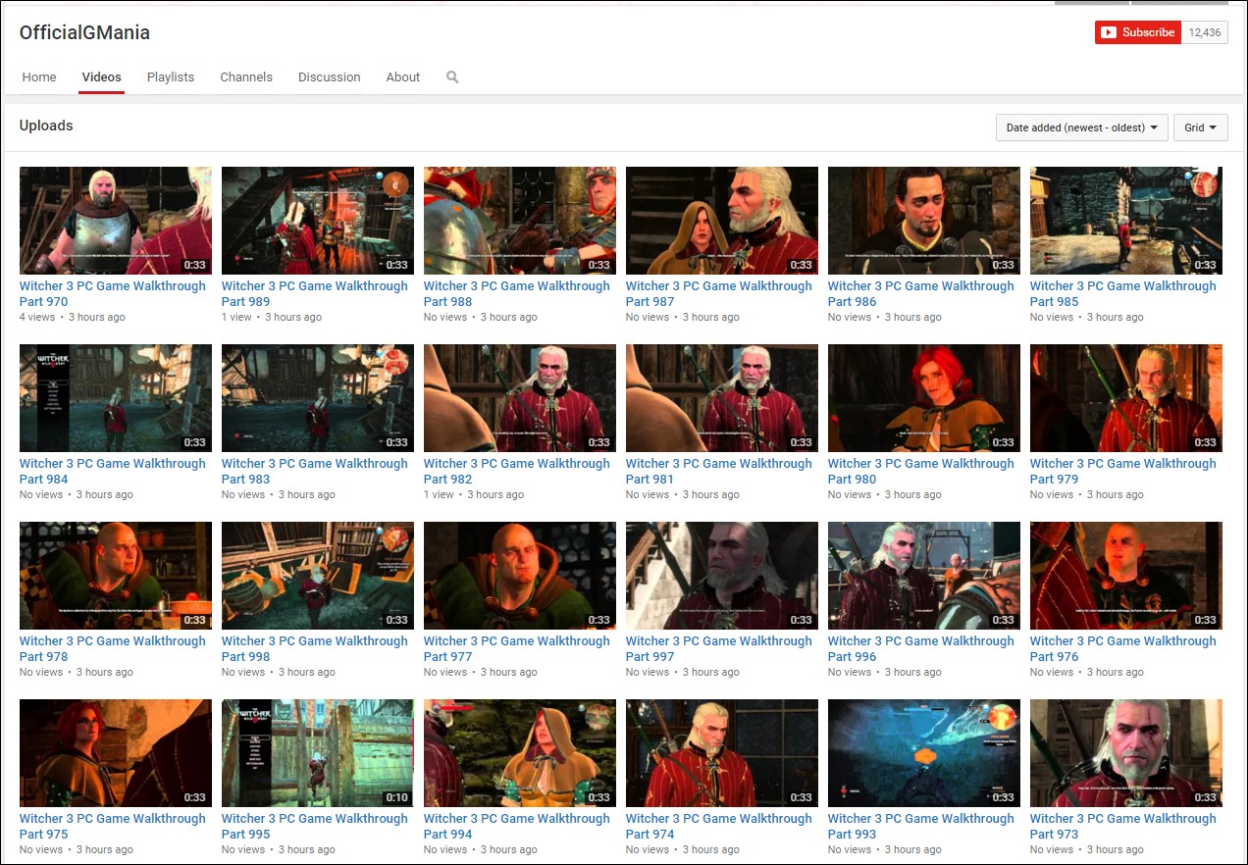The height and width of the screenshot is (865, 1248).
Task: Open the Walkthrough Part 989 title link
Action: point(315,294)
